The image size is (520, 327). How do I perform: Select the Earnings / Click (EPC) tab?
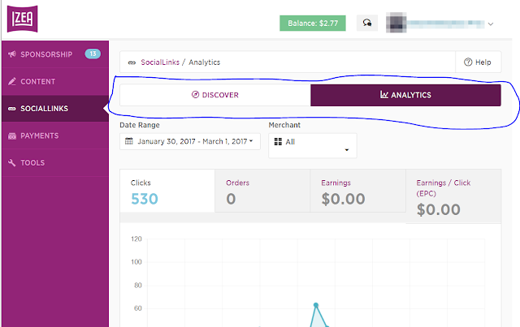453,196
